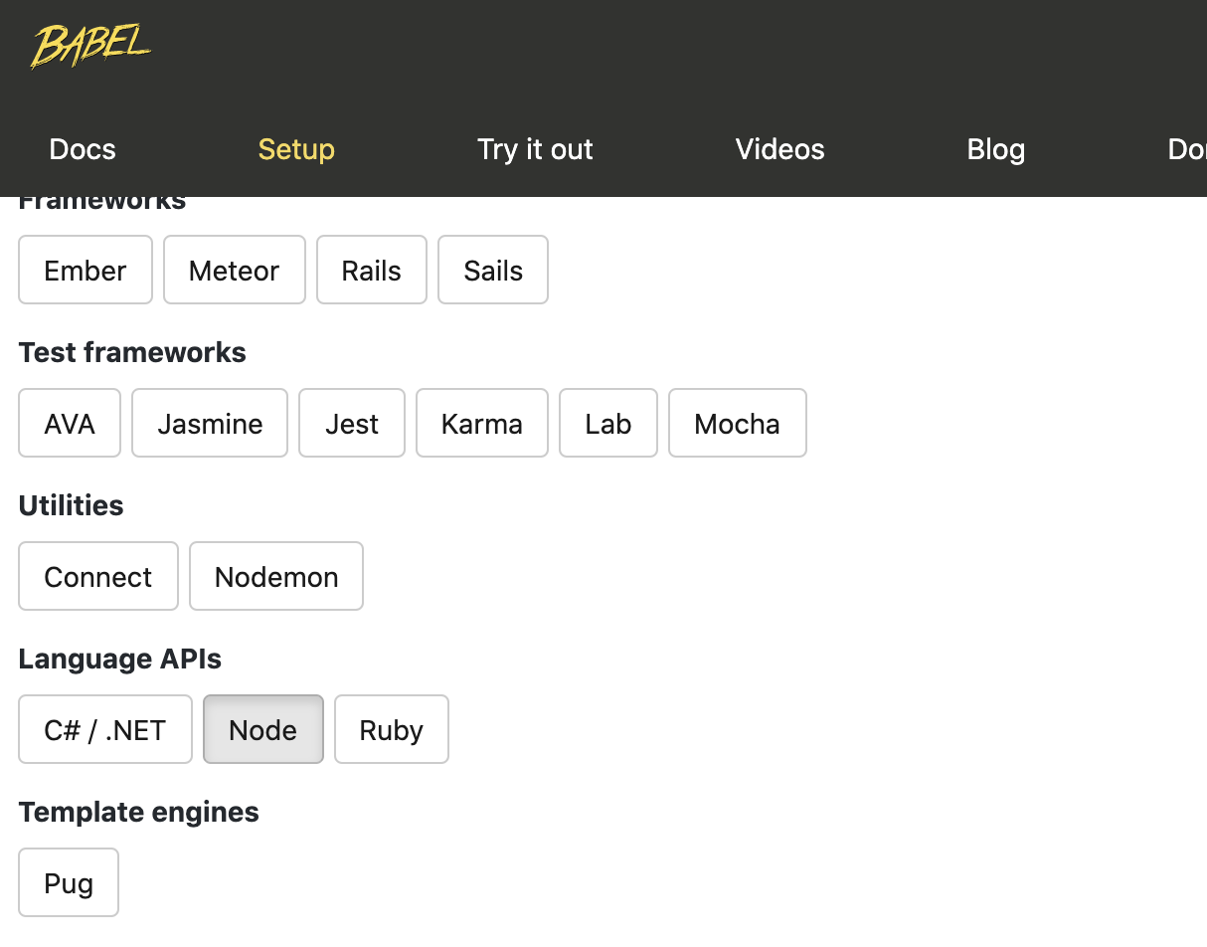
Task: Pick the Jest test framework
Action: click(x=352, y=423)
